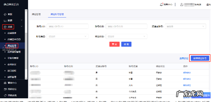Image resolution: width=214 pixels, height=102 pixels.
Task: Open 品牌授权管理 in sidebar
Action: tap(14, 52)
